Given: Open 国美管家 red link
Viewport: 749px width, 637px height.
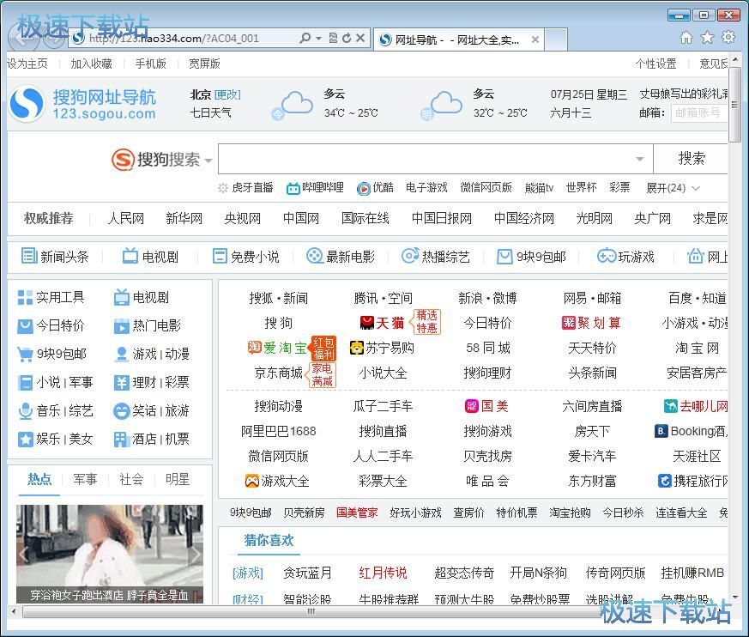Looking at the screenshot, I should coord(357,513).
